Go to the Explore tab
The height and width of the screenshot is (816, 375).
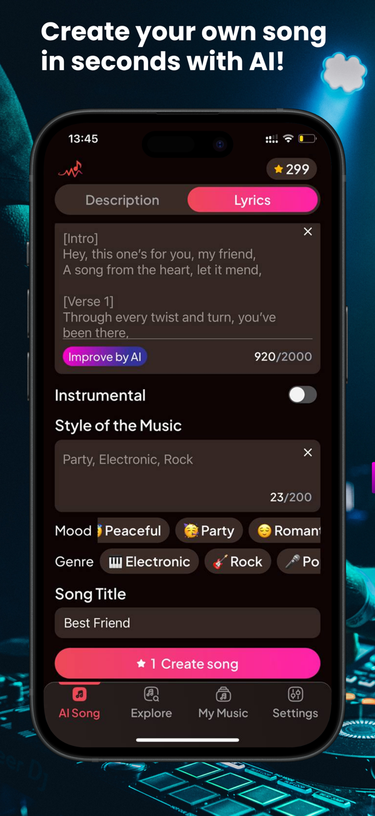point(151,703)
